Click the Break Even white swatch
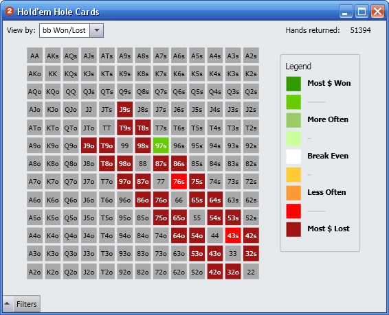Viewport: 389px width, 315px height. [x=293, y=156]
